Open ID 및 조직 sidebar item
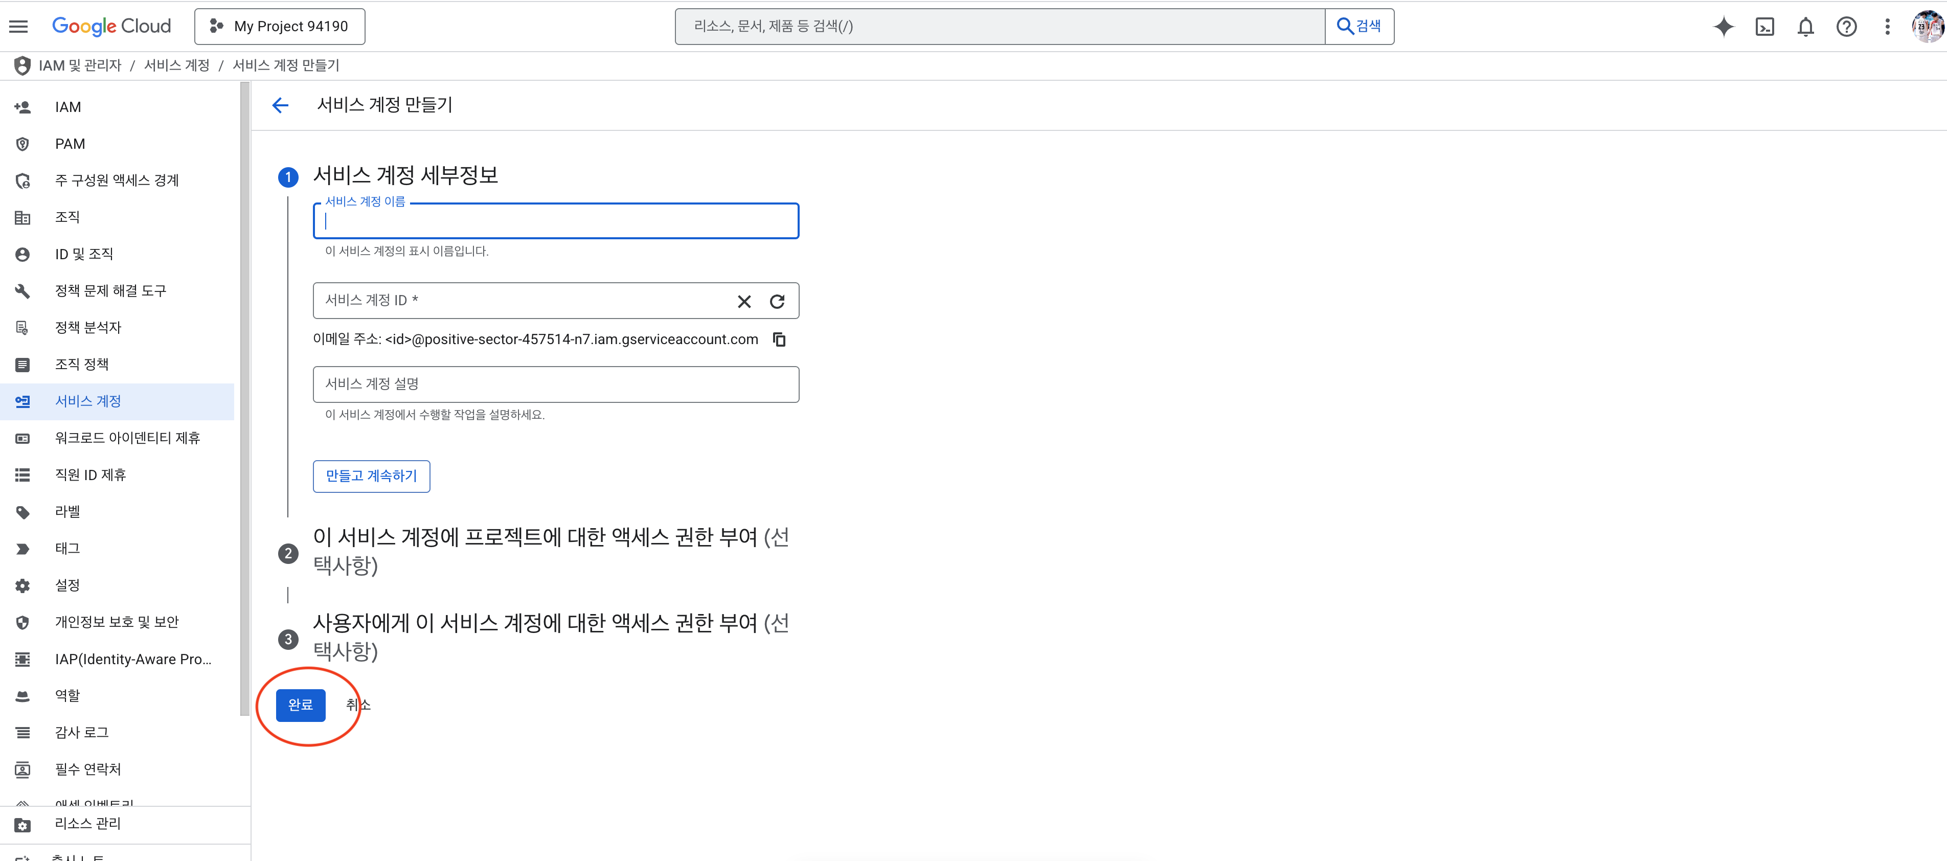Screen dimensions: 1947x861 coord(117,254)
